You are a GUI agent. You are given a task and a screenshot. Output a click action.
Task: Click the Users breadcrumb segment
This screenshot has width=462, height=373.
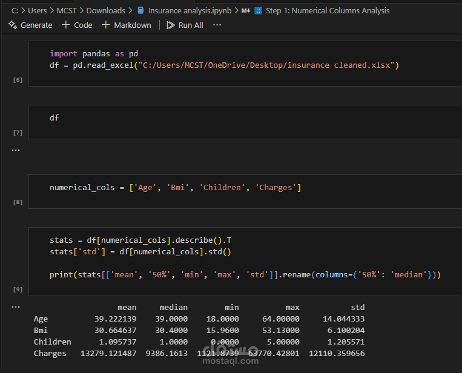pyautogui.click(x=37, y=10)
